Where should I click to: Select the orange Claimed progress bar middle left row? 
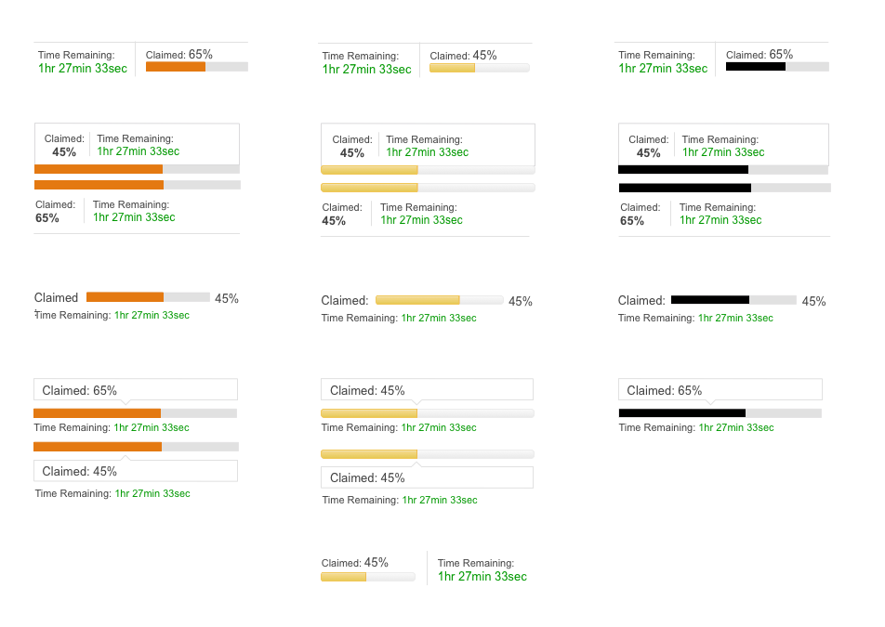[136, 168]
